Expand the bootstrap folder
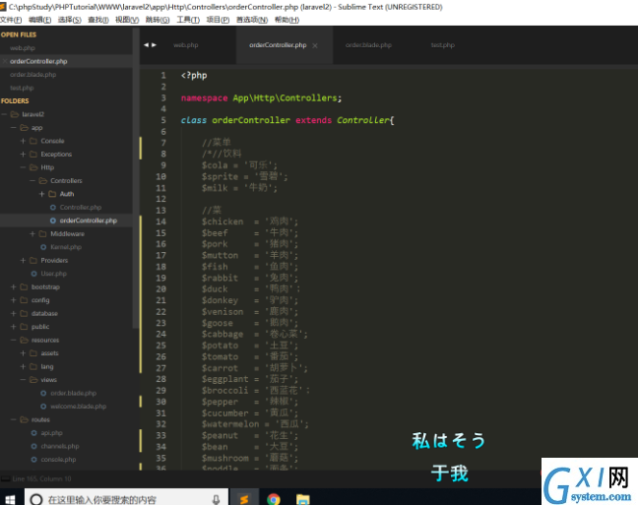638x505 pixels. point(14,286)
